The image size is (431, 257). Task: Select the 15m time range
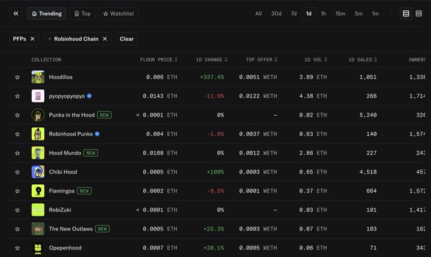340,13
